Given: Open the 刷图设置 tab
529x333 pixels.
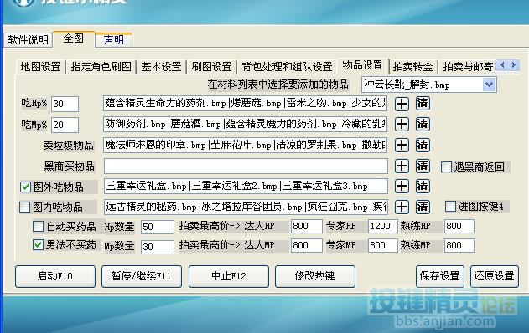Looking at the screenshot, I should click(211, 67).
